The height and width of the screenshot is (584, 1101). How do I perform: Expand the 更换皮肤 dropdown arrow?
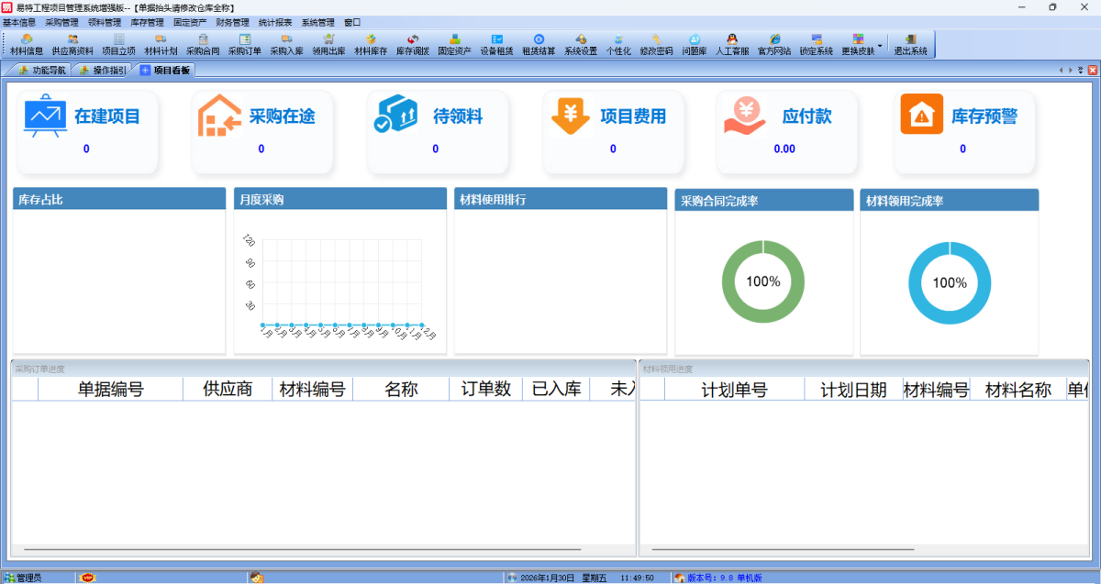880,45
